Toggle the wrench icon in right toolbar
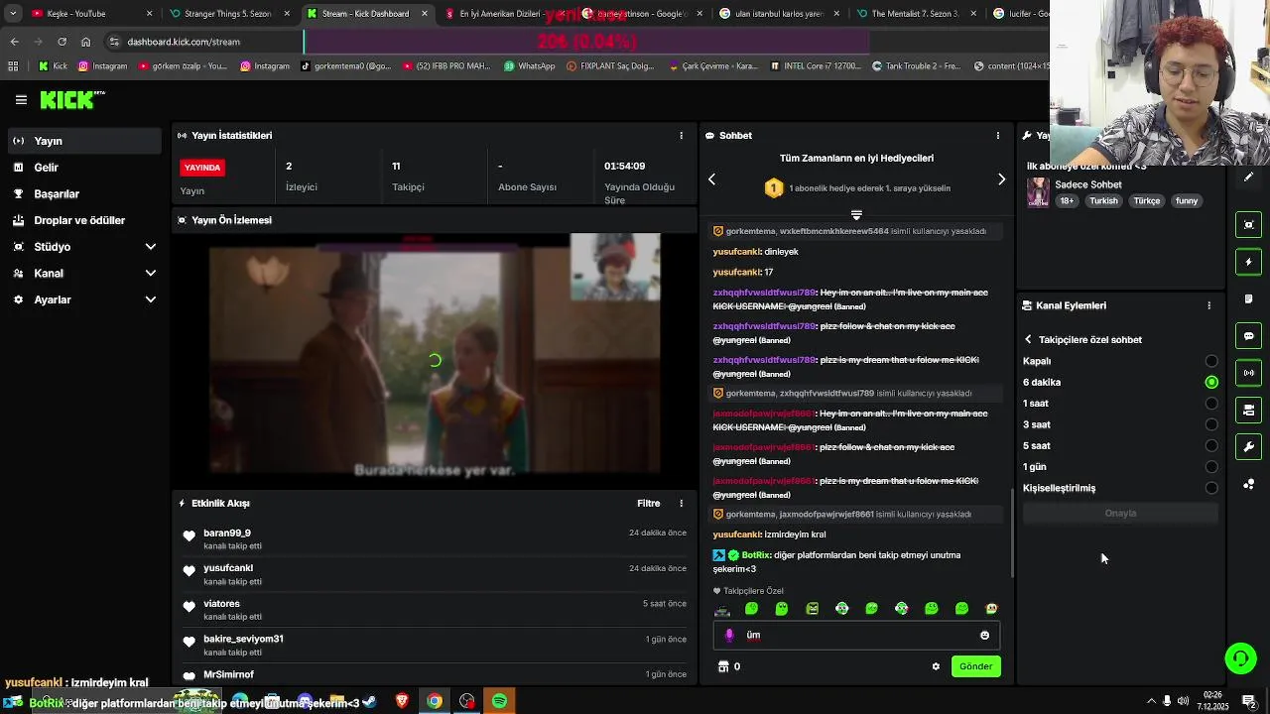Screen dimensions: 1270x714 (1249, 446)
